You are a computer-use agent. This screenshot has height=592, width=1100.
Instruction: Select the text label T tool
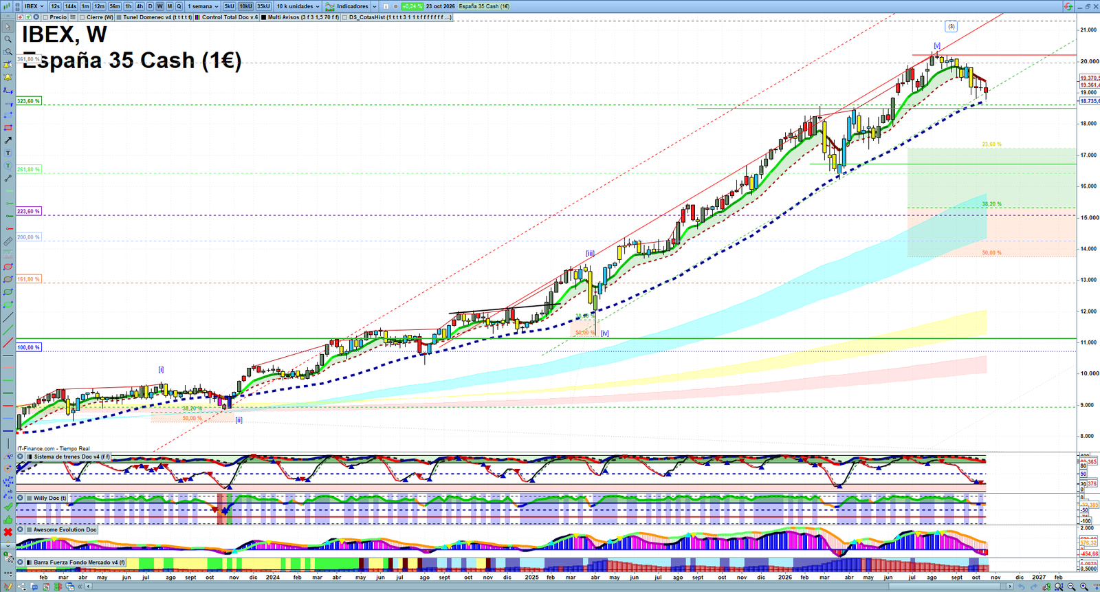[x=8, y=153]
